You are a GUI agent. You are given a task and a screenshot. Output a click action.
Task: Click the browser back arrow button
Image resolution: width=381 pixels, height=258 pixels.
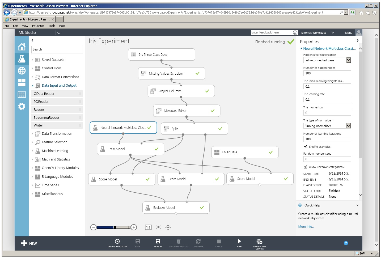pyautogui.click(x=7, y=12)
